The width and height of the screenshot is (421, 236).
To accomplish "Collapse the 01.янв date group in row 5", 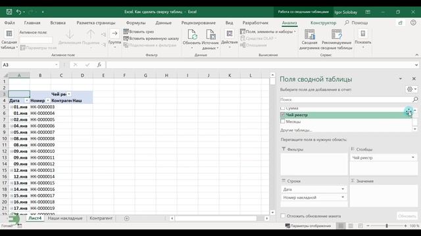I will [12, 107].
